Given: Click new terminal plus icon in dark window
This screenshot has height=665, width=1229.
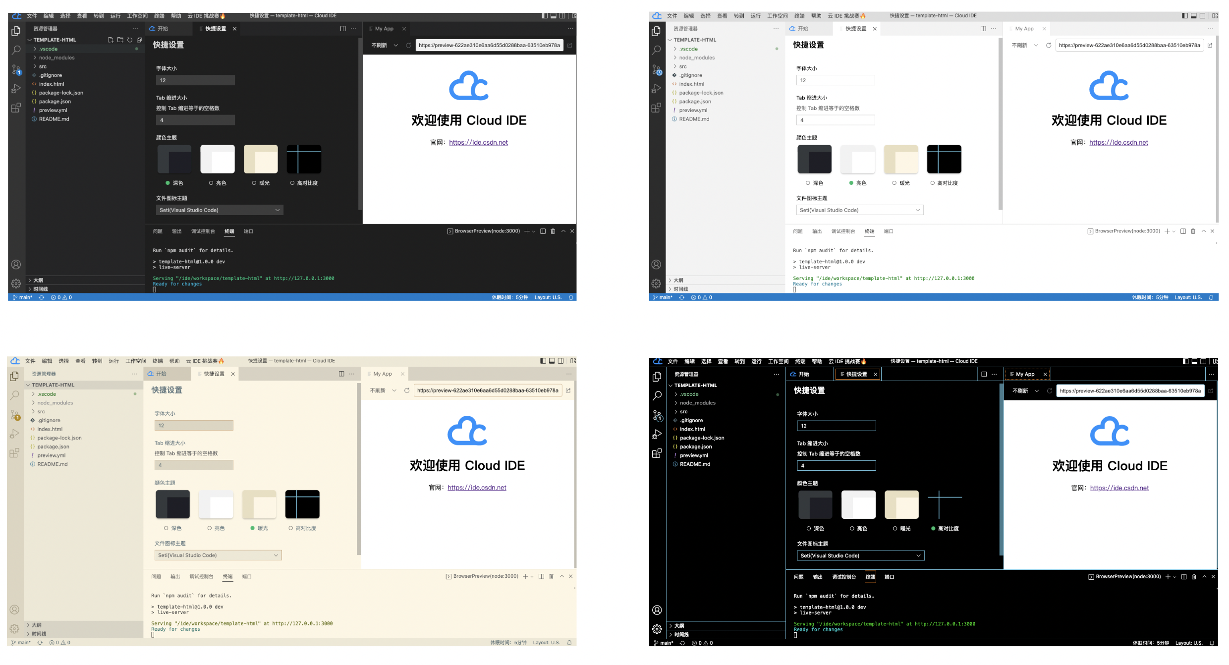Looking at the screenshot, I should (527, 231).
